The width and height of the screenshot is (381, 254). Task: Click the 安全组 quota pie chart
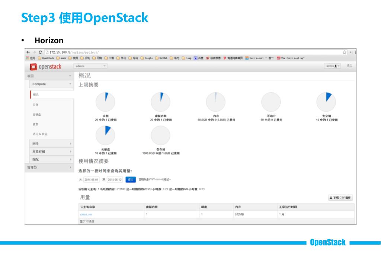pyautogui.click(x=326, y=102)
